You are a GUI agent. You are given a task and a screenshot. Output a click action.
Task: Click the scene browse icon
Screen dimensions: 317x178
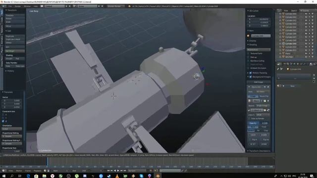pyautogui.click(x=74, y=6)
